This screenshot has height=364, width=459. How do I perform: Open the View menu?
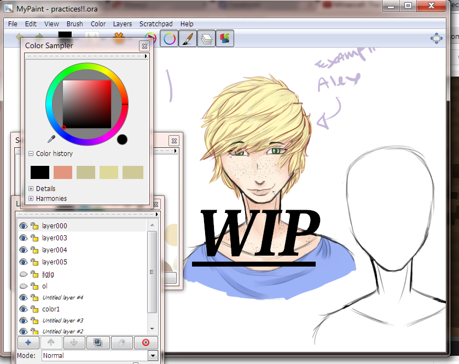[x=51, y=24]
